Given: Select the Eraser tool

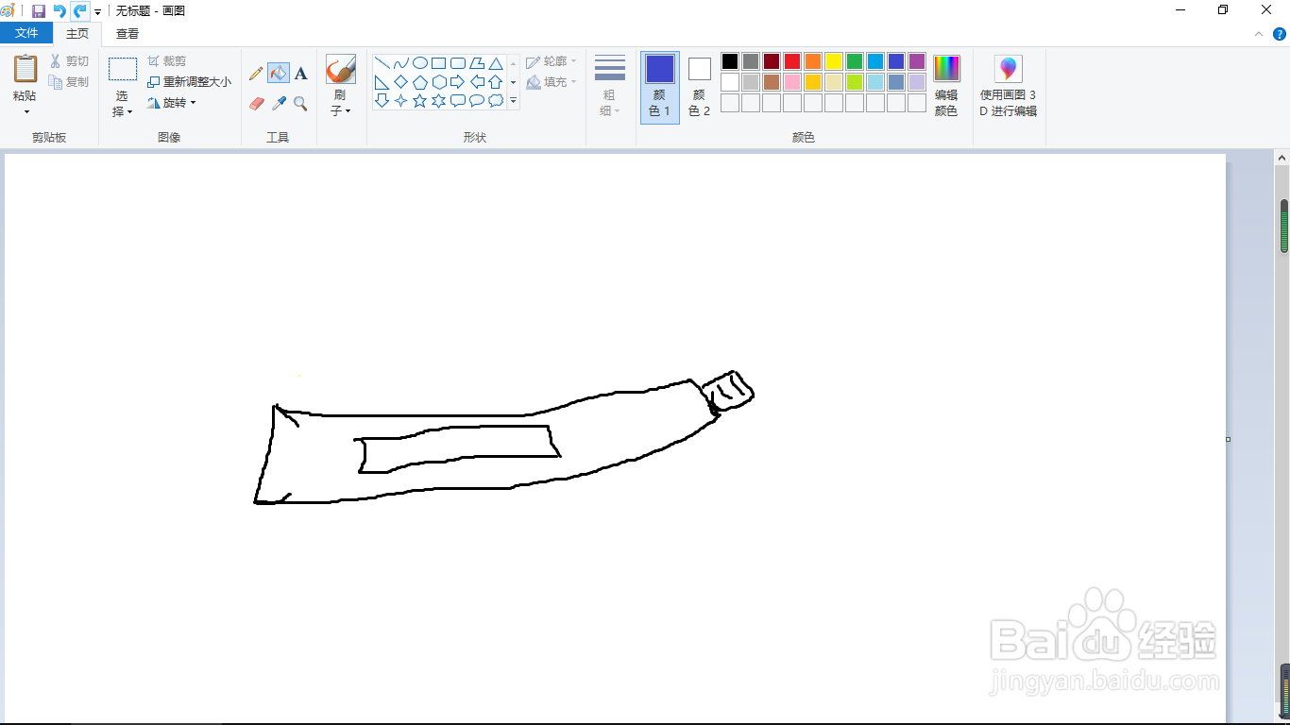Looking at the screenshot, I should (x=256, y=103).
